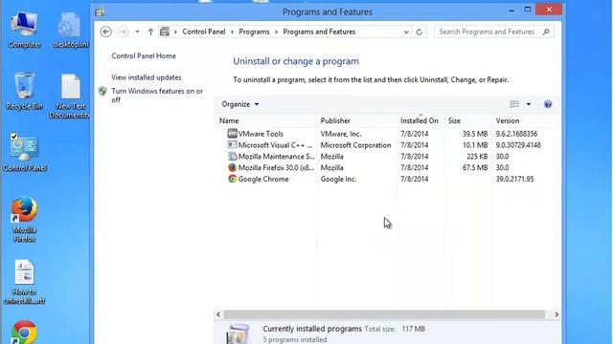613x344 pixels.
Task: Click the change view icon
Action: pyautogui.click(x=514, y=104)
